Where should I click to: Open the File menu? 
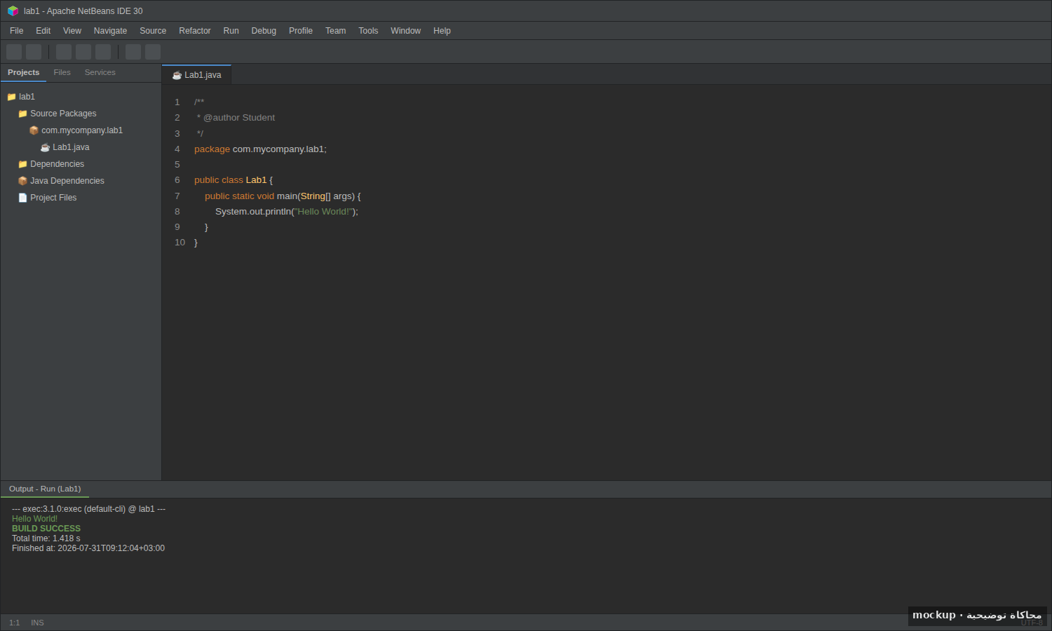(x=17, y=31)
